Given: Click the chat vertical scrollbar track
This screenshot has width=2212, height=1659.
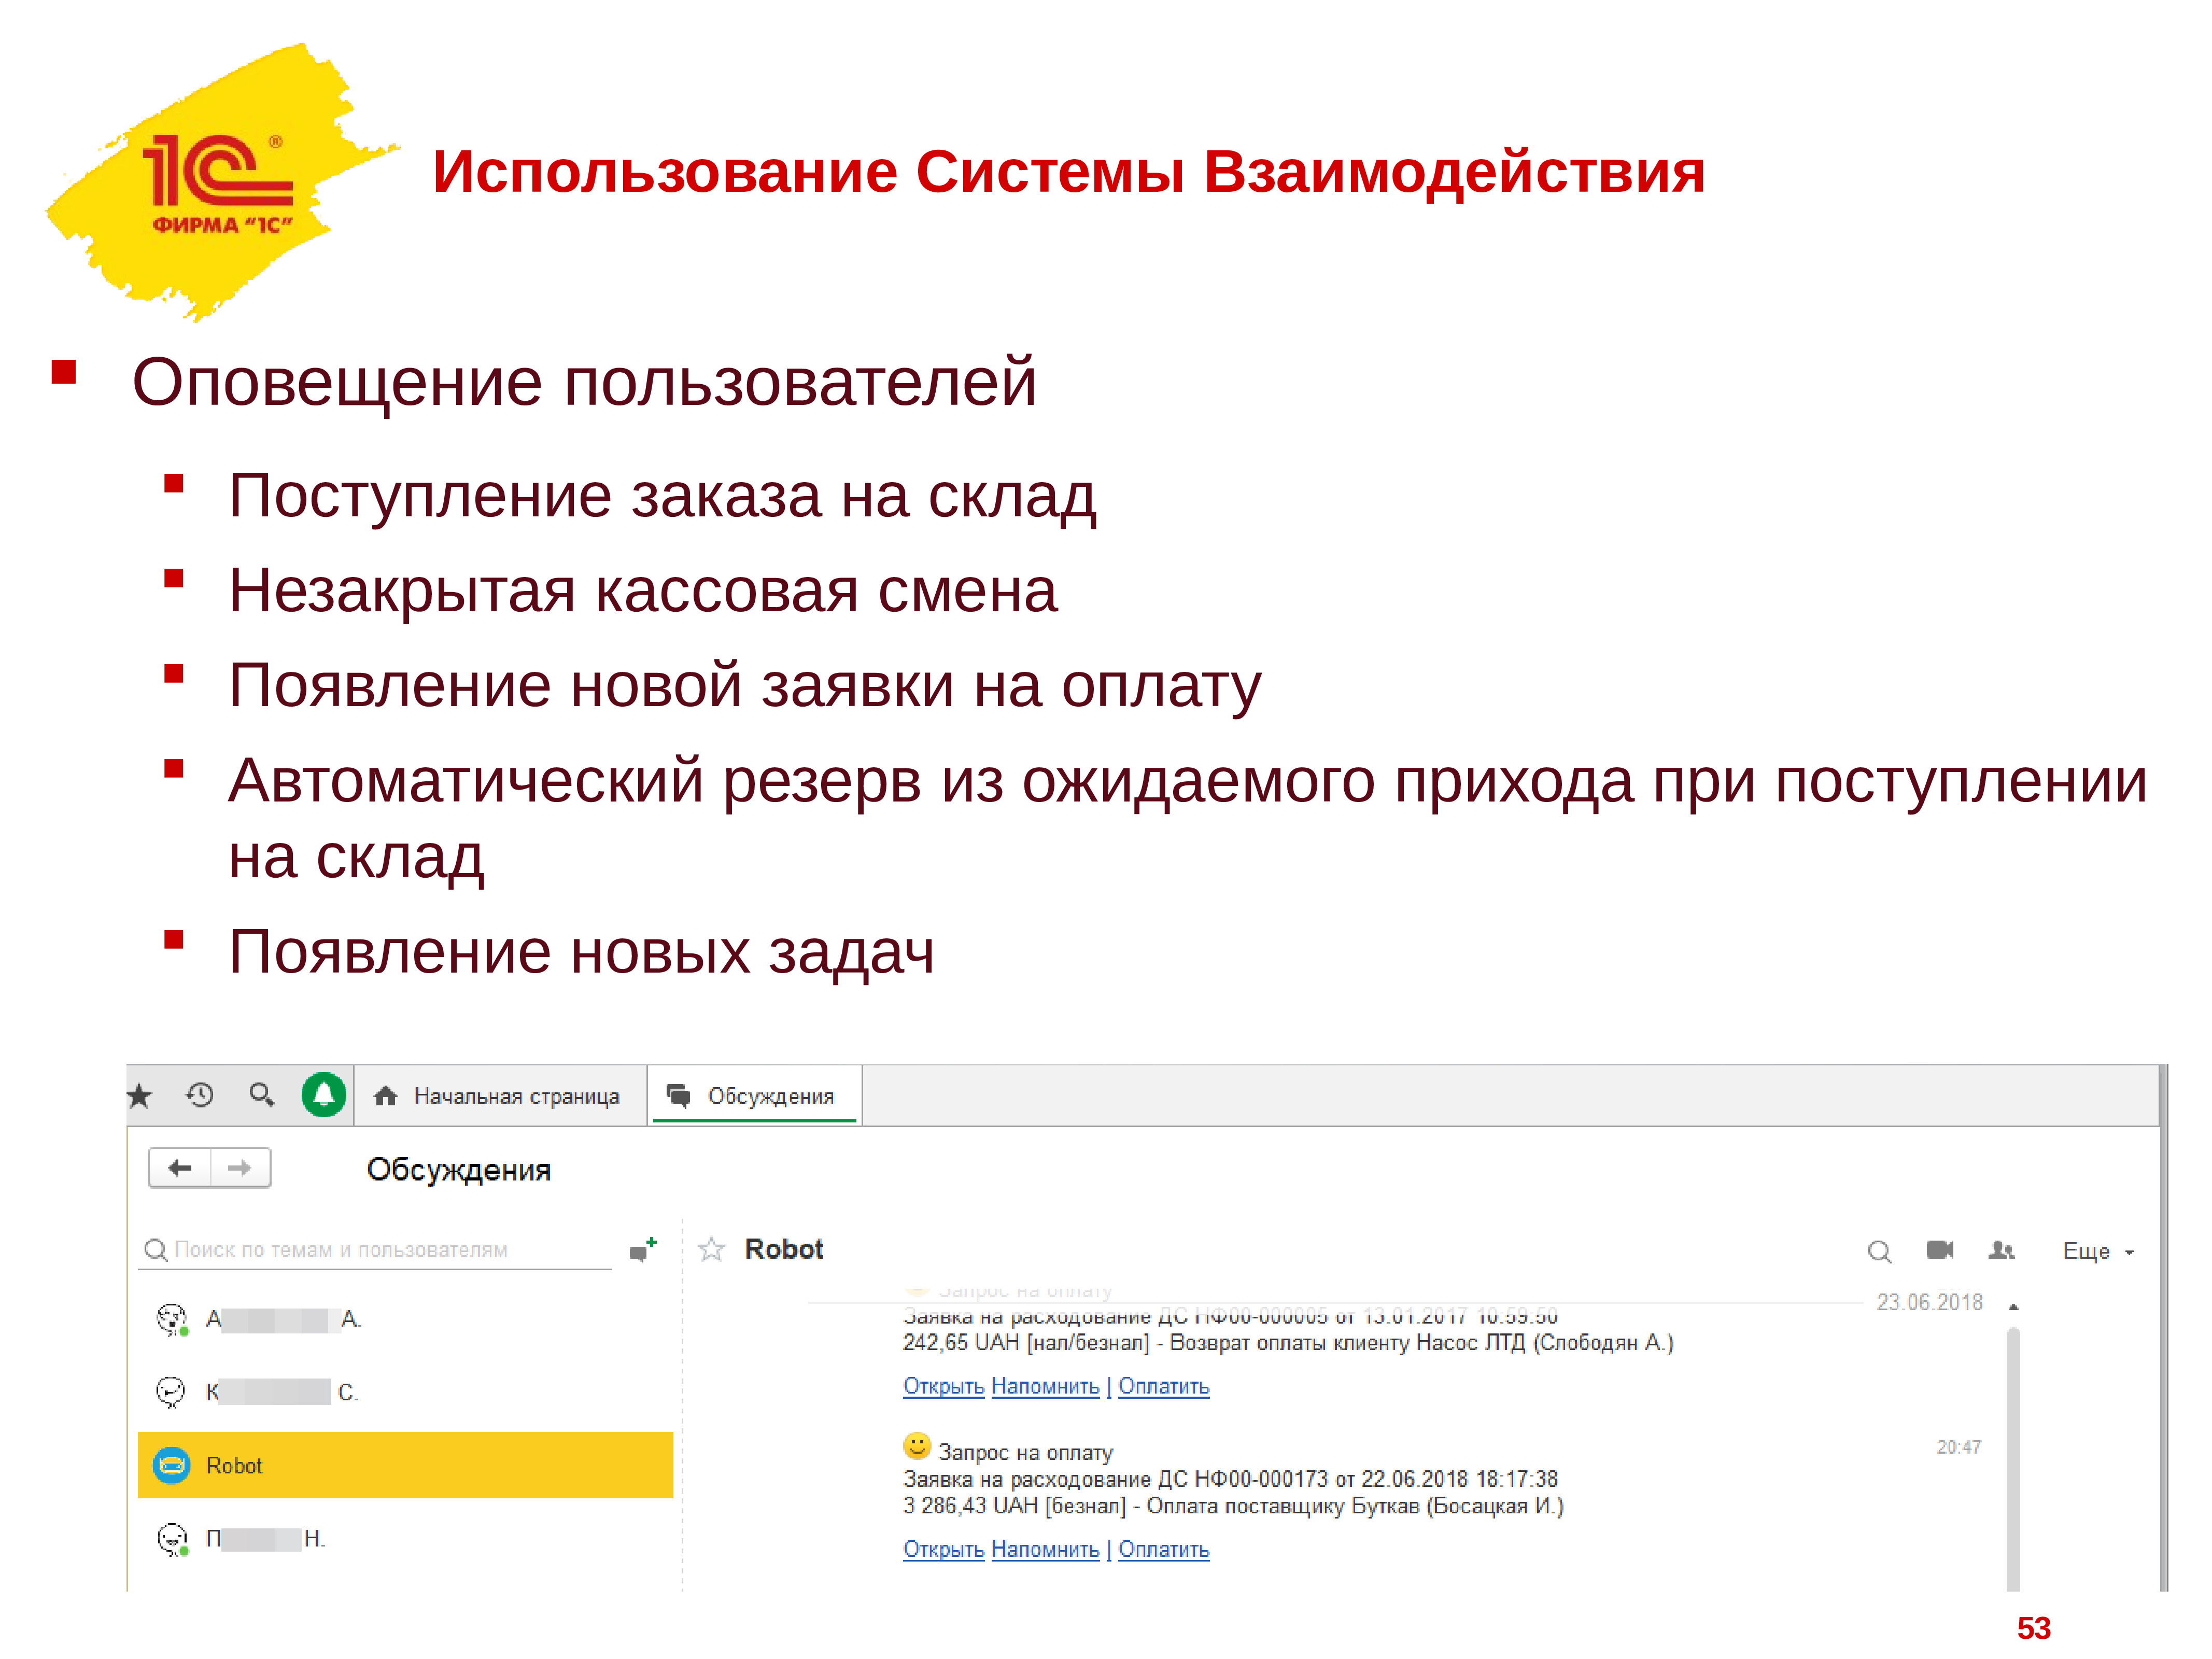Looking at the screenshot, I should click(x=2013, y=1458).
